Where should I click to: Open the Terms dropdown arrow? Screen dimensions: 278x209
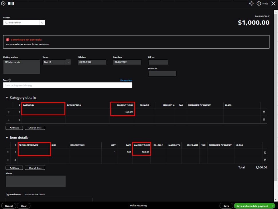pyautogui.click(x=68, y=62)
